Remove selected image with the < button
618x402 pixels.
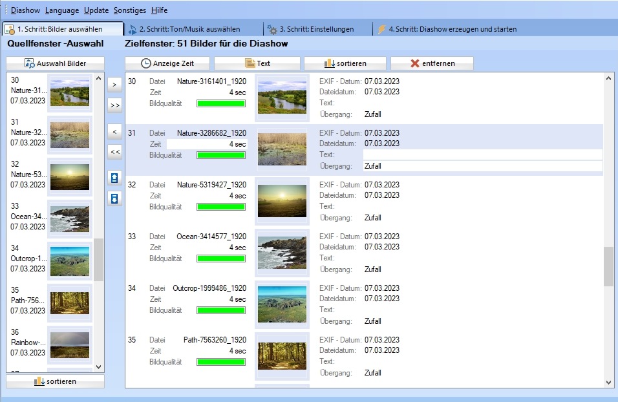114,131
